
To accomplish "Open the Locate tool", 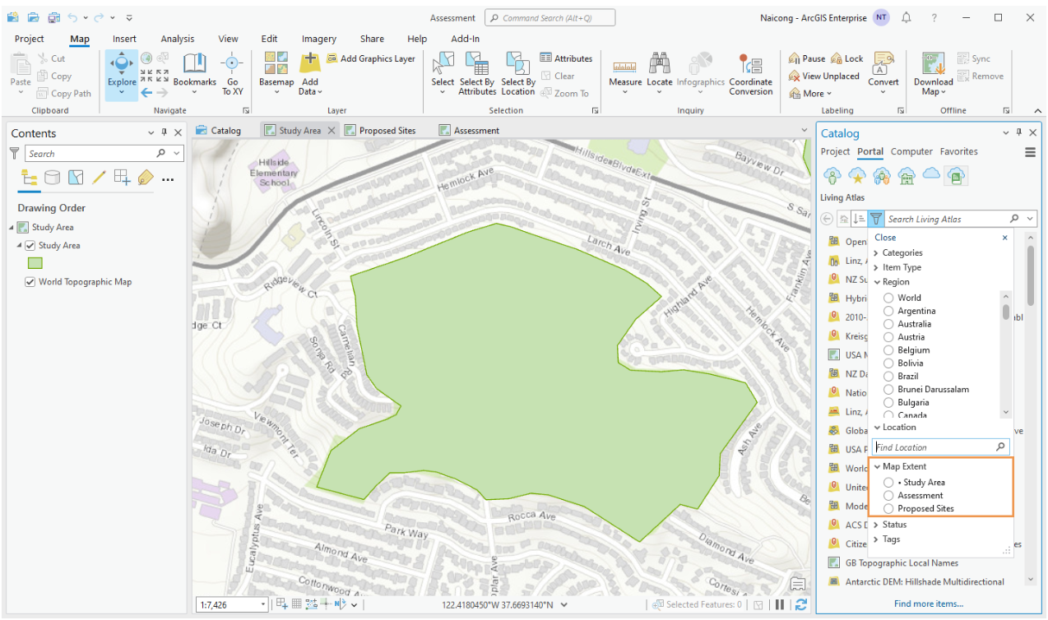I will coord(659,65).
